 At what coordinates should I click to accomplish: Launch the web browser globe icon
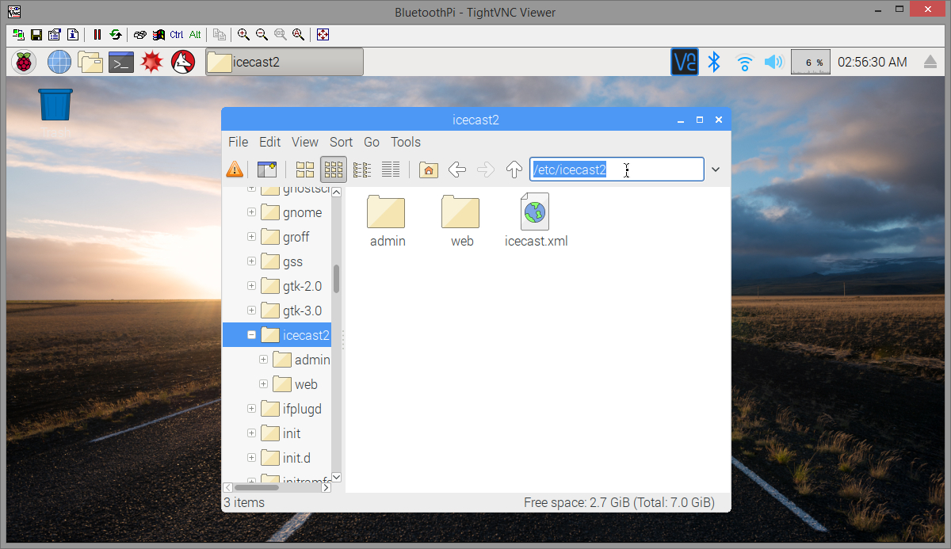tap(59, 62)
